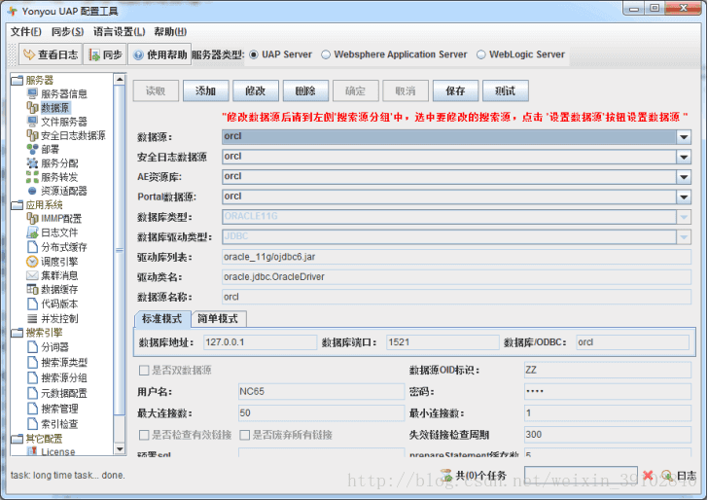Viewport: 708px width, 500px height.
Task: Click the 并发控制 node icon
Action: point(32,318)
